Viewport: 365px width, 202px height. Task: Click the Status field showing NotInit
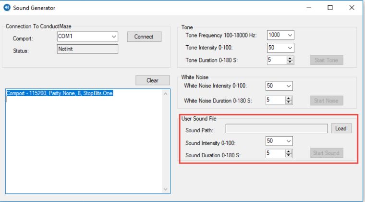click(87, 49)
